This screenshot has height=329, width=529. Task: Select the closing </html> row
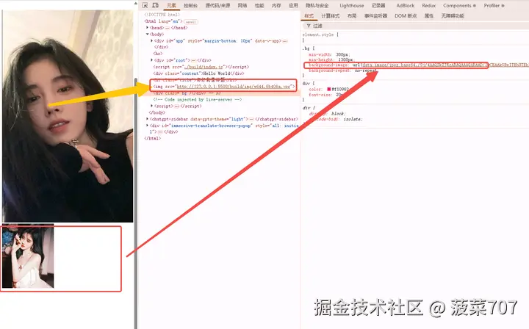153,138
